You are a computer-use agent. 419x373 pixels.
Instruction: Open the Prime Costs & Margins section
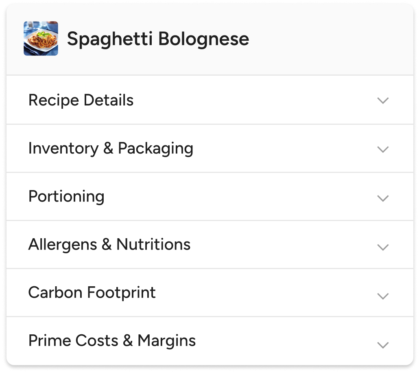[x=209, y=341]
